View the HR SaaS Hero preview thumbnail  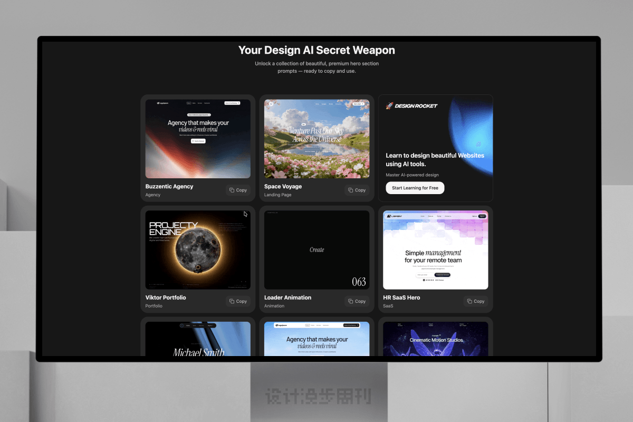435,250
